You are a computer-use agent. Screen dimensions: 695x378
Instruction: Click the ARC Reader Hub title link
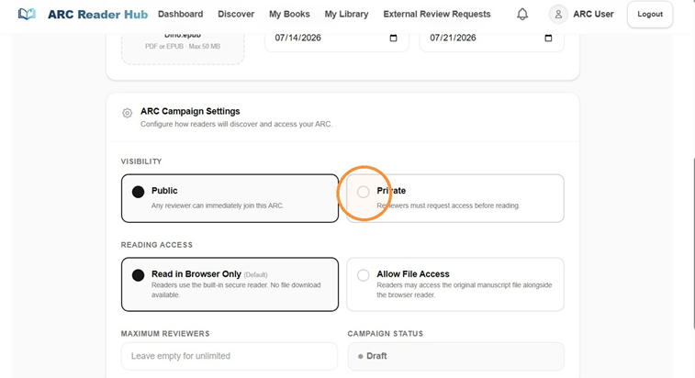click(97, 14)
